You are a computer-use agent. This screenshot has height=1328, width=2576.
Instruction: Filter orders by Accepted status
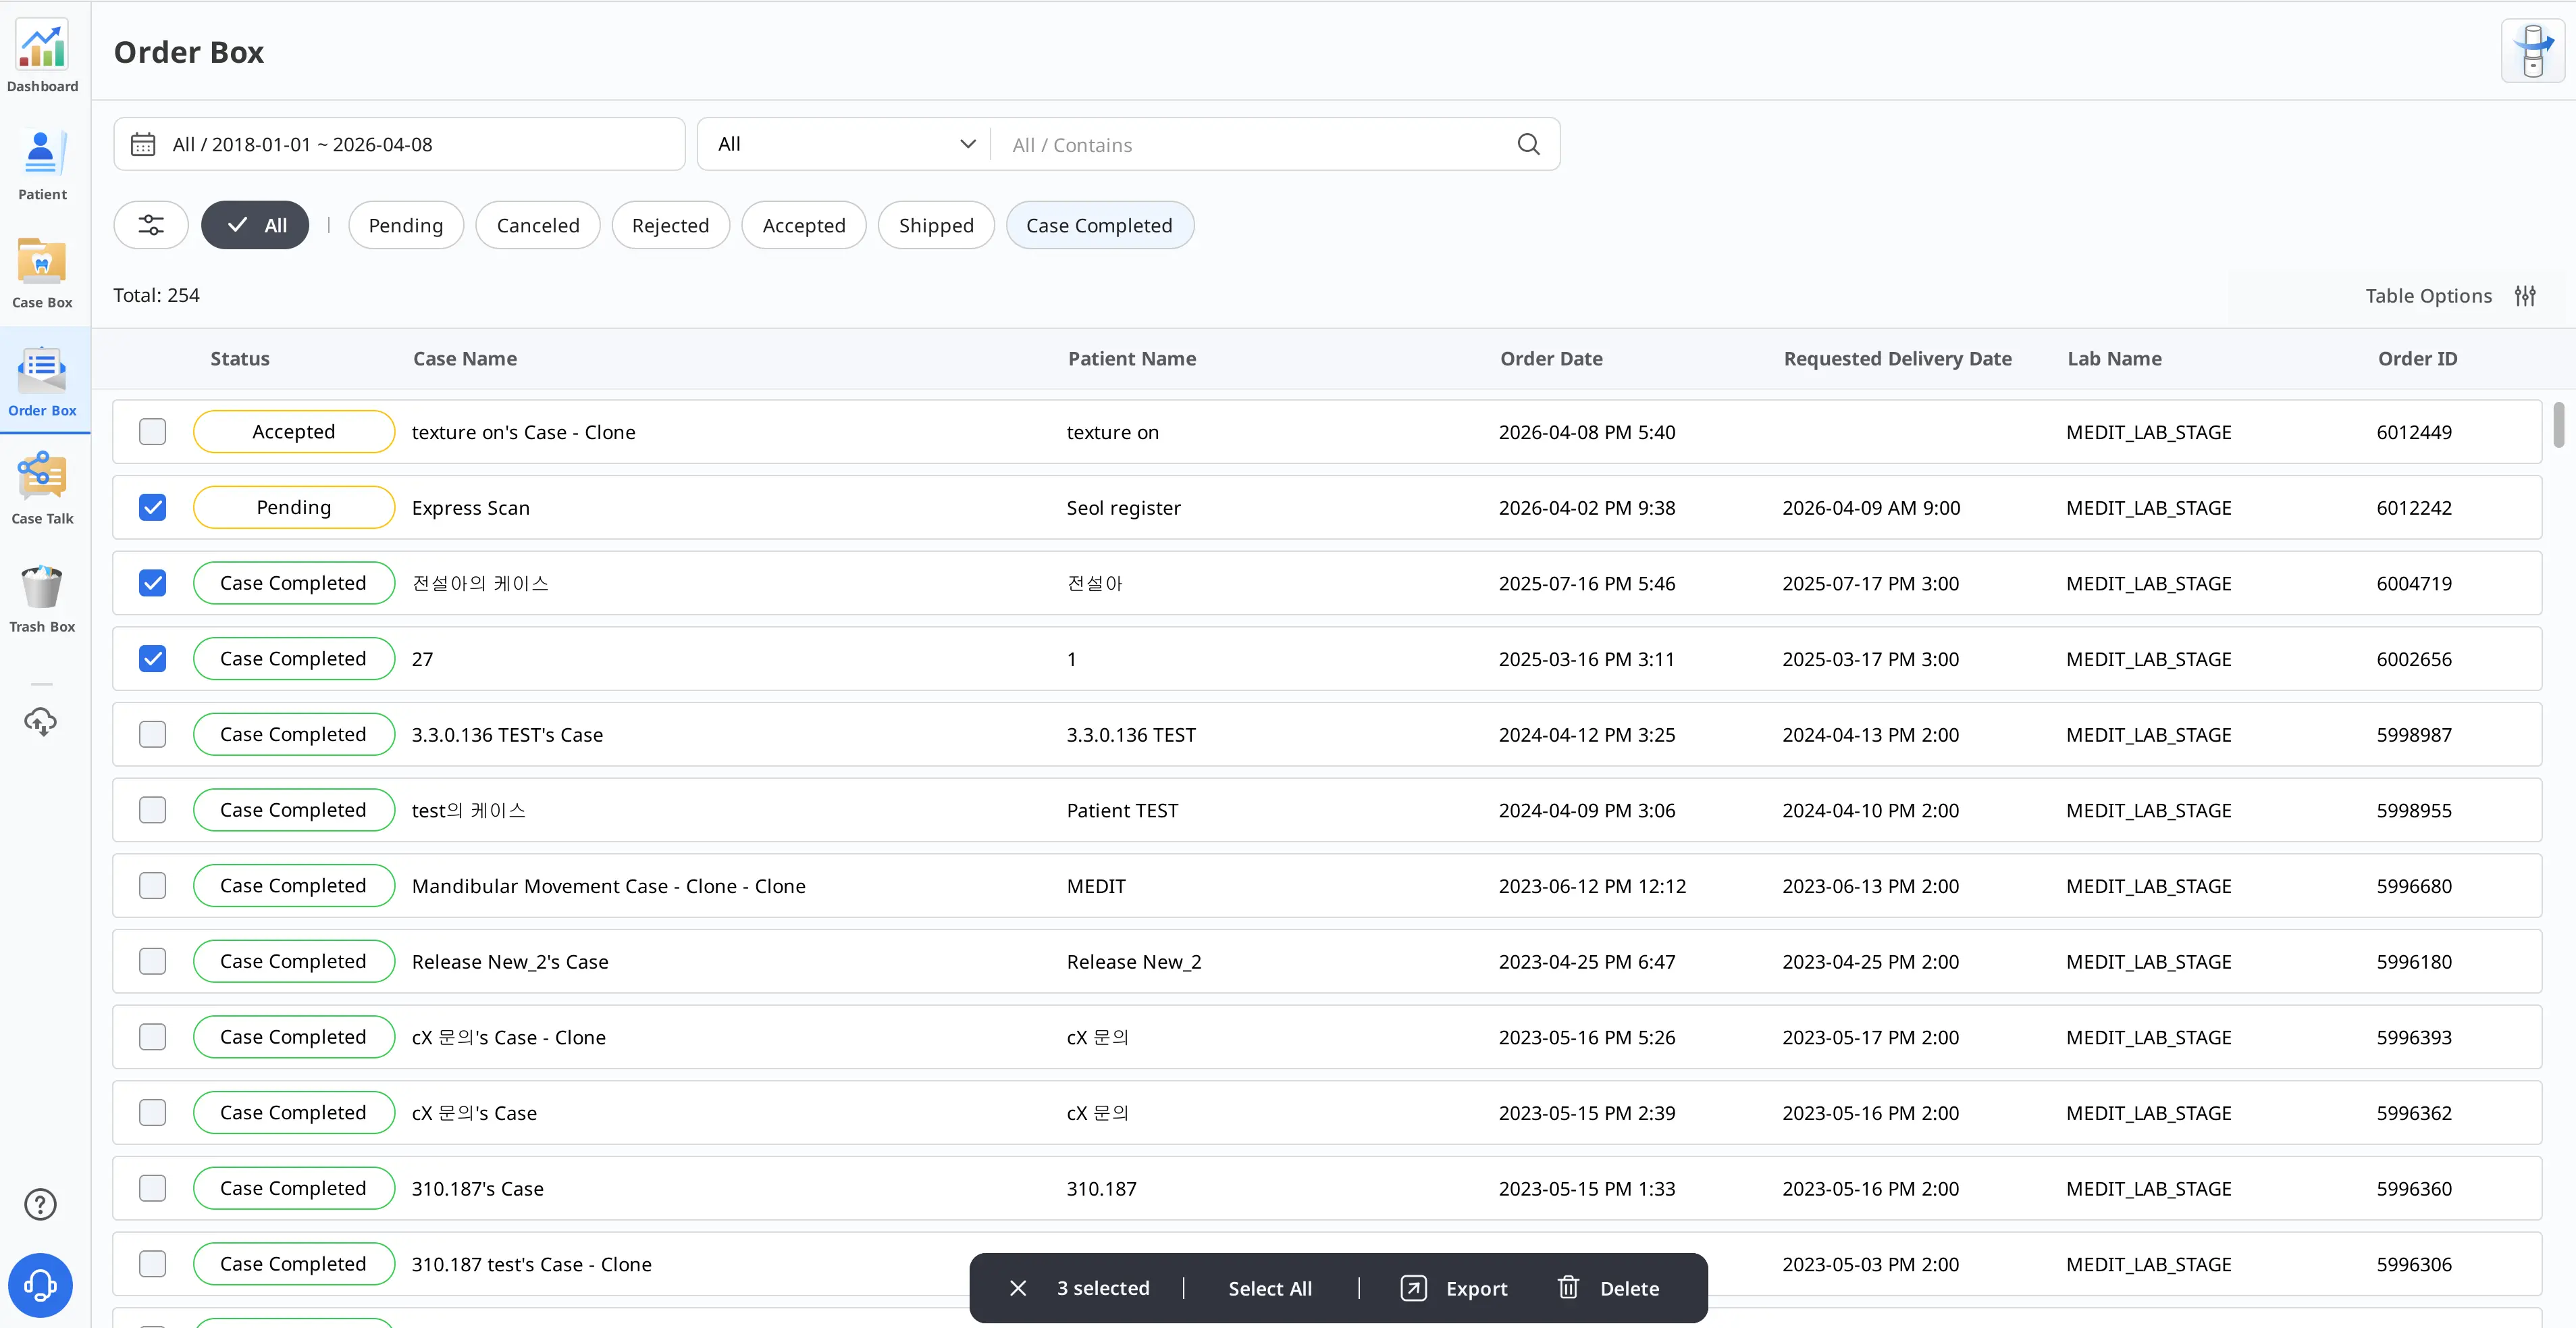(x=804, y=225)
